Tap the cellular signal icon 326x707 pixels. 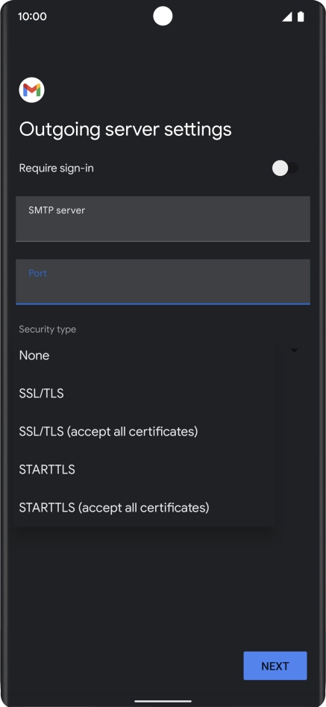point(286,16)
